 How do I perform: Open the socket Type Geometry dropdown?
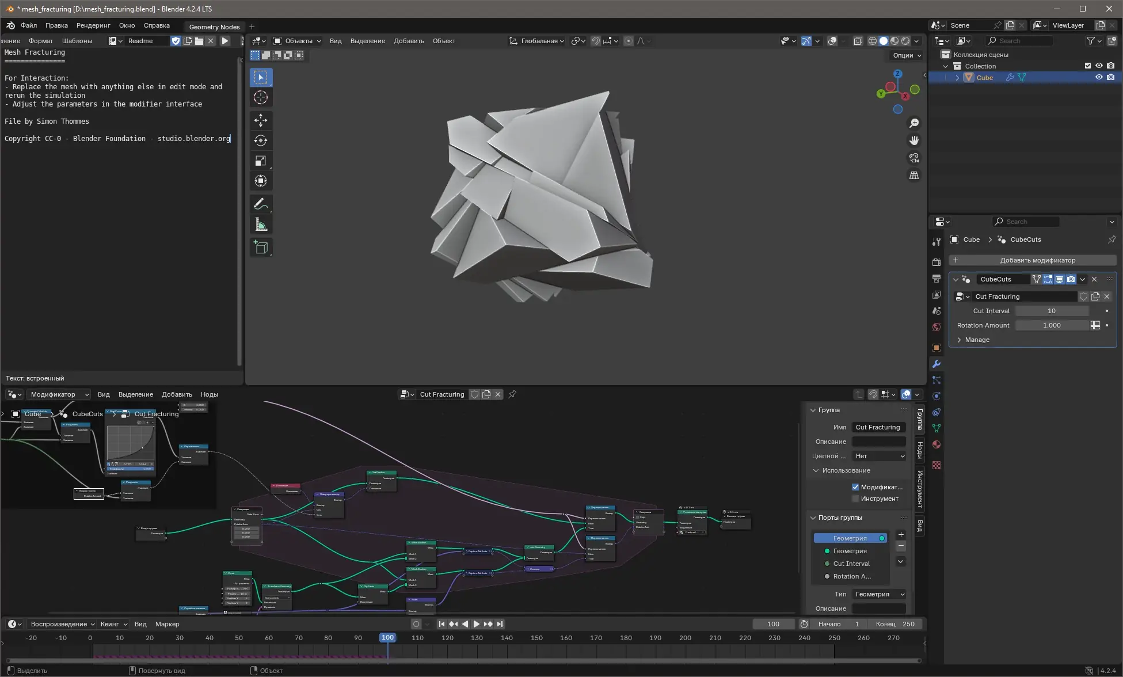879,594
